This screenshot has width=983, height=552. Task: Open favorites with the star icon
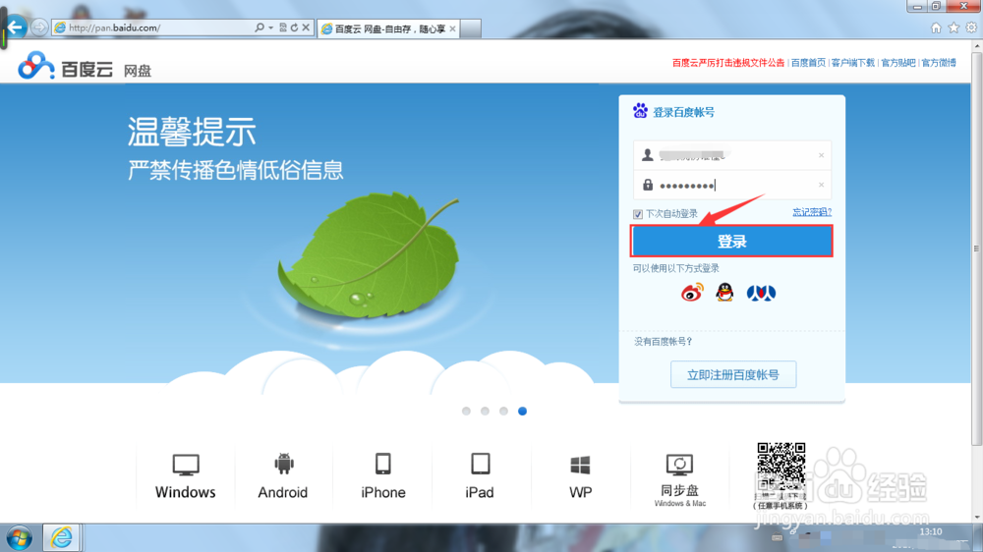[954, 28]
